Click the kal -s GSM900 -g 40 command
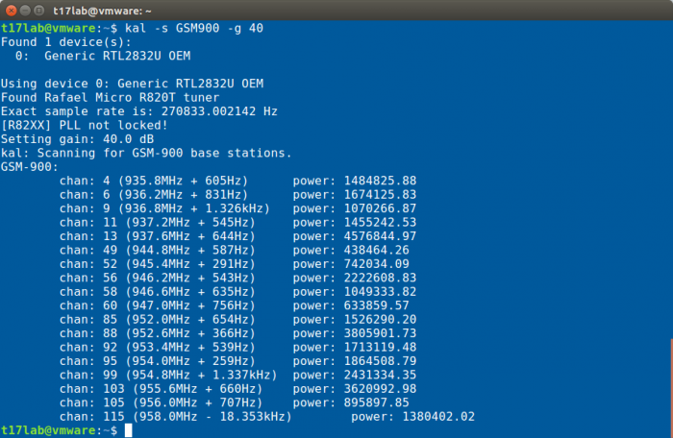The width and height of the screenshot is (673, 438). 194,28
